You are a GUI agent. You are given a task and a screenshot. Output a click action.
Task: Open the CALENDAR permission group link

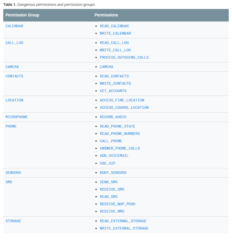coord(14,26)
